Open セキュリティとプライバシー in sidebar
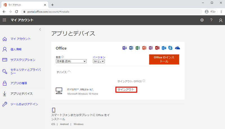225x129 pixels. 26,71
